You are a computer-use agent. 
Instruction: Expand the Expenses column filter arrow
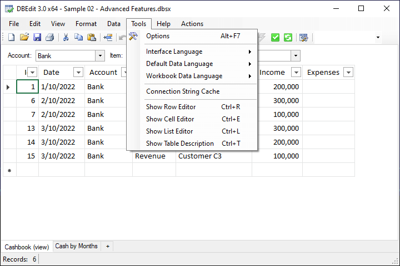[348, 73]
